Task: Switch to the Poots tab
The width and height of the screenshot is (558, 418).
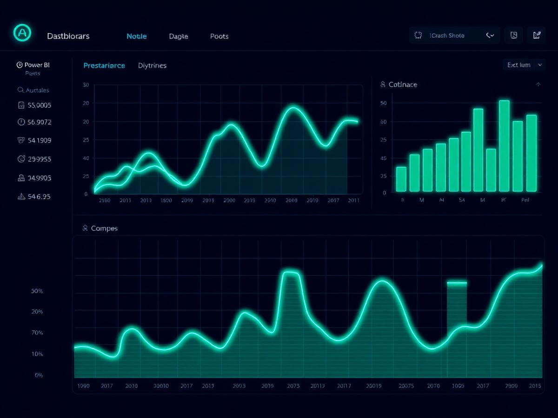Action: [x=219, y=36]
